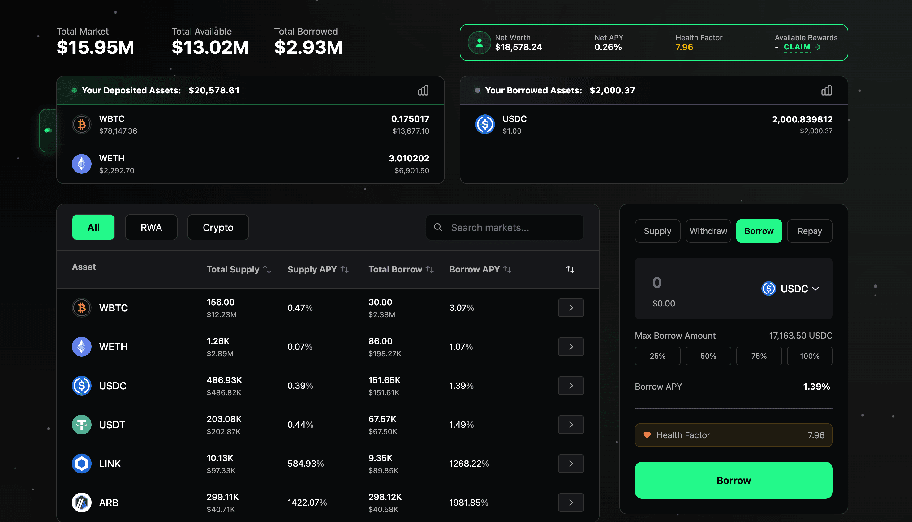Screen dimensions: 912x522
Task: Select the 100% max borrow option
Action: 809,356
